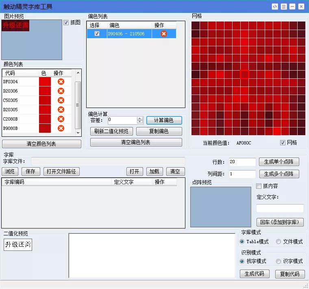Remove color C50305 from the list

pos(61,100)
